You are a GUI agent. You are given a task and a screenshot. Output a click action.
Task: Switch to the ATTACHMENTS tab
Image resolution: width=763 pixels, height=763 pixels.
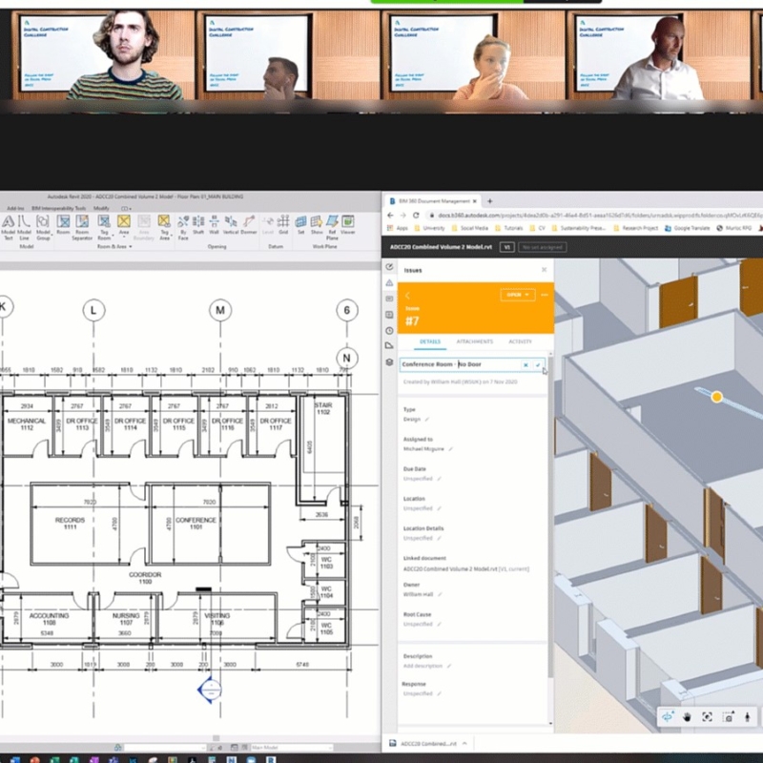pos(475,341)
